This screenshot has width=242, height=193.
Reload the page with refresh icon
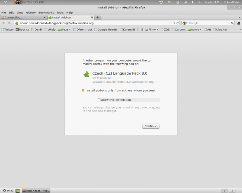point(178,23)
